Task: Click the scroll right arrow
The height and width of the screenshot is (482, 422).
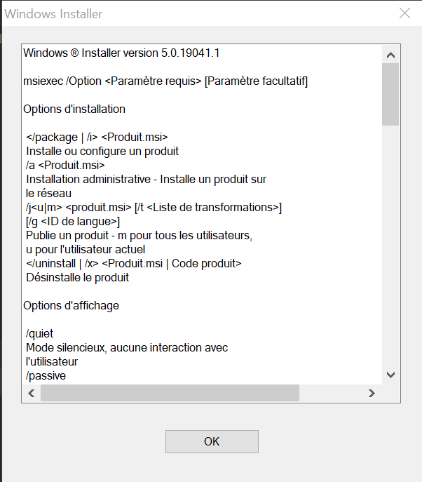Action: (372, 393)
